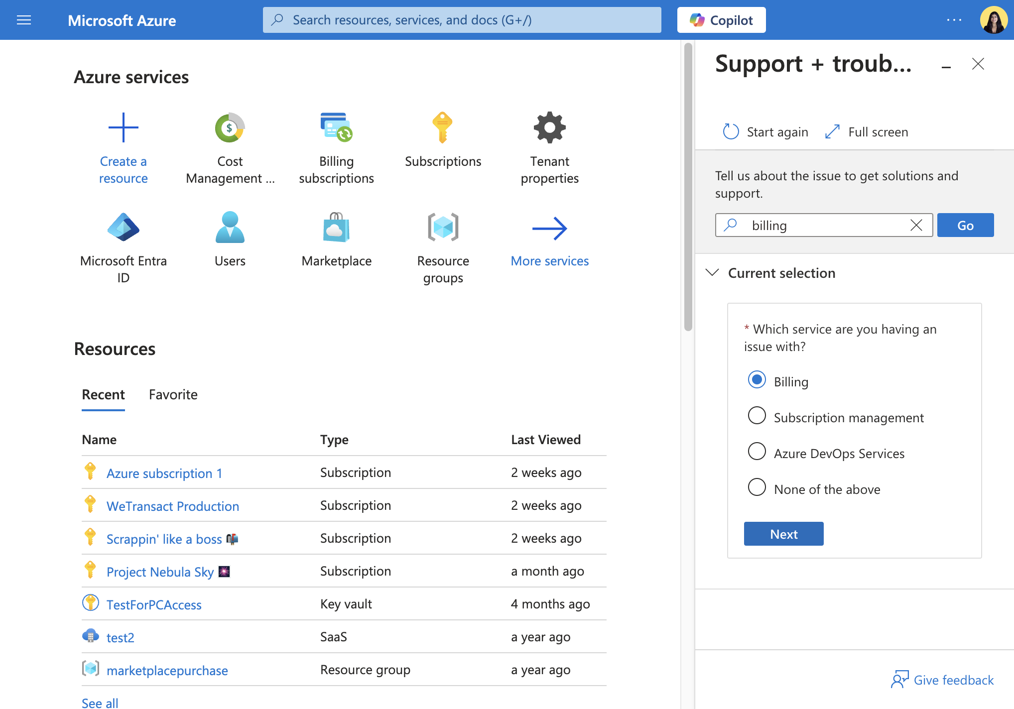This screenshot has width=1014, height=709.
Task: Click the a month ago cell
Action: click(547, 571)
